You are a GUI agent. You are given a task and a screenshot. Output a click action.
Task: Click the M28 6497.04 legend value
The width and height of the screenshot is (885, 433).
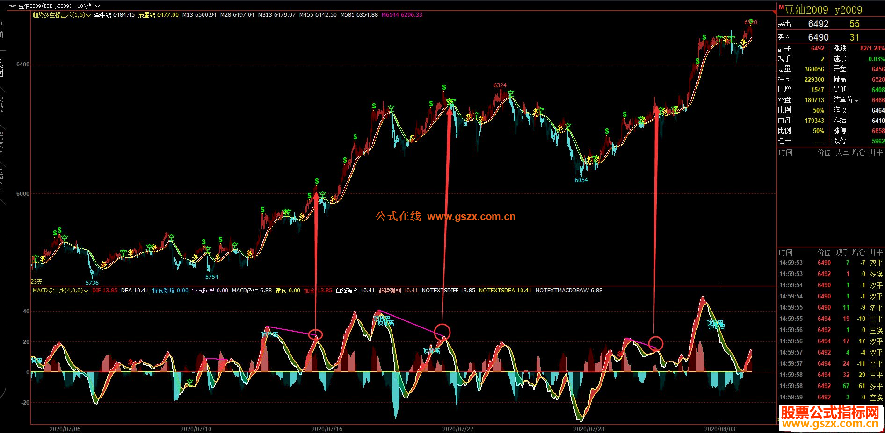237,15
